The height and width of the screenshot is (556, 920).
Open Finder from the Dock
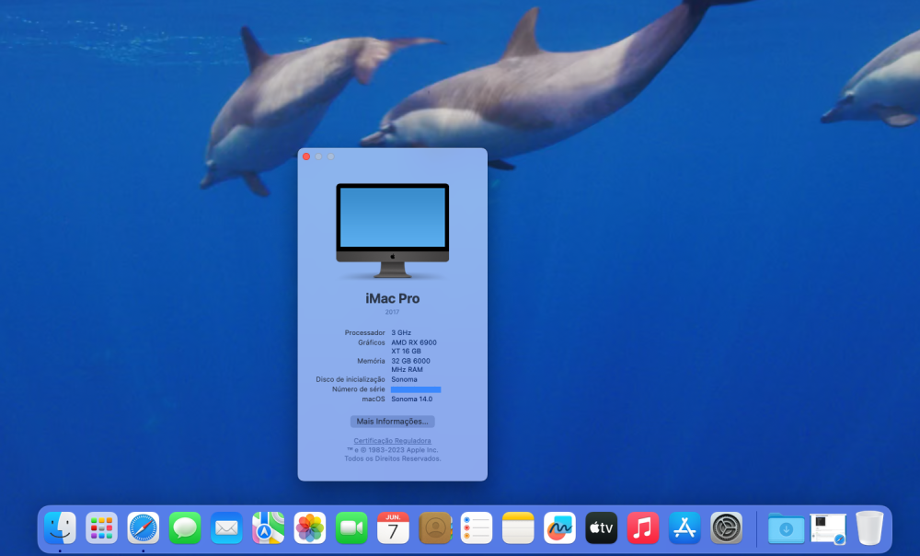(60, 527)
